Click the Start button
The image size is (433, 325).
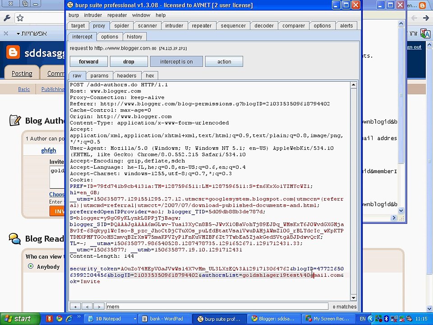[20, 319]
